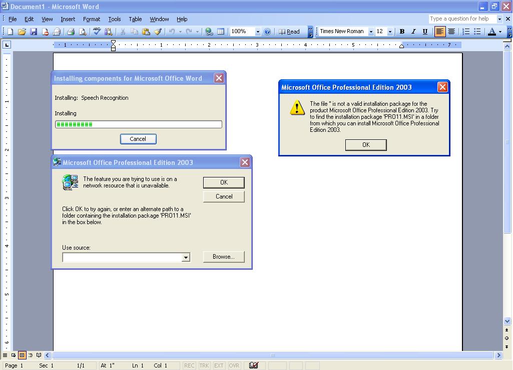Print the document using printer icon
This screenshot has width=513, height=370.
[71, 32]
